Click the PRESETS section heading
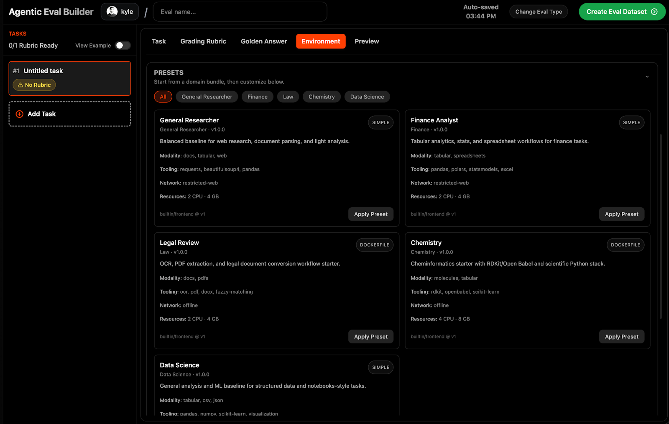The height and width of the screenshot is (424, 669). click(169, 73)
